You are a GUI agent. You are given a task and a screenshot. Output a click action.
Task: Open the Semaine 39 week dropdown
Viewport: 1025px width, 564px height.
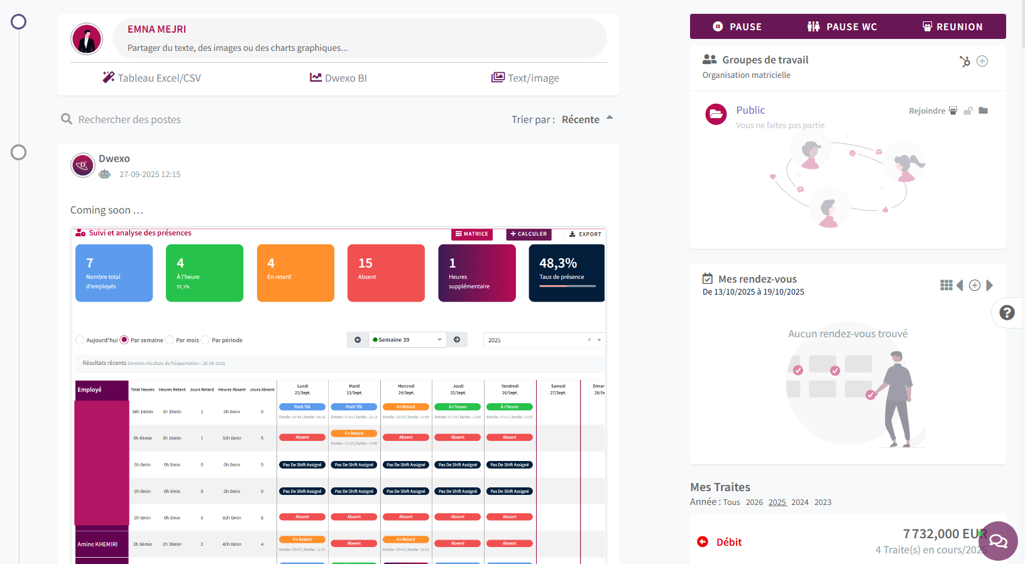point(407,340)
